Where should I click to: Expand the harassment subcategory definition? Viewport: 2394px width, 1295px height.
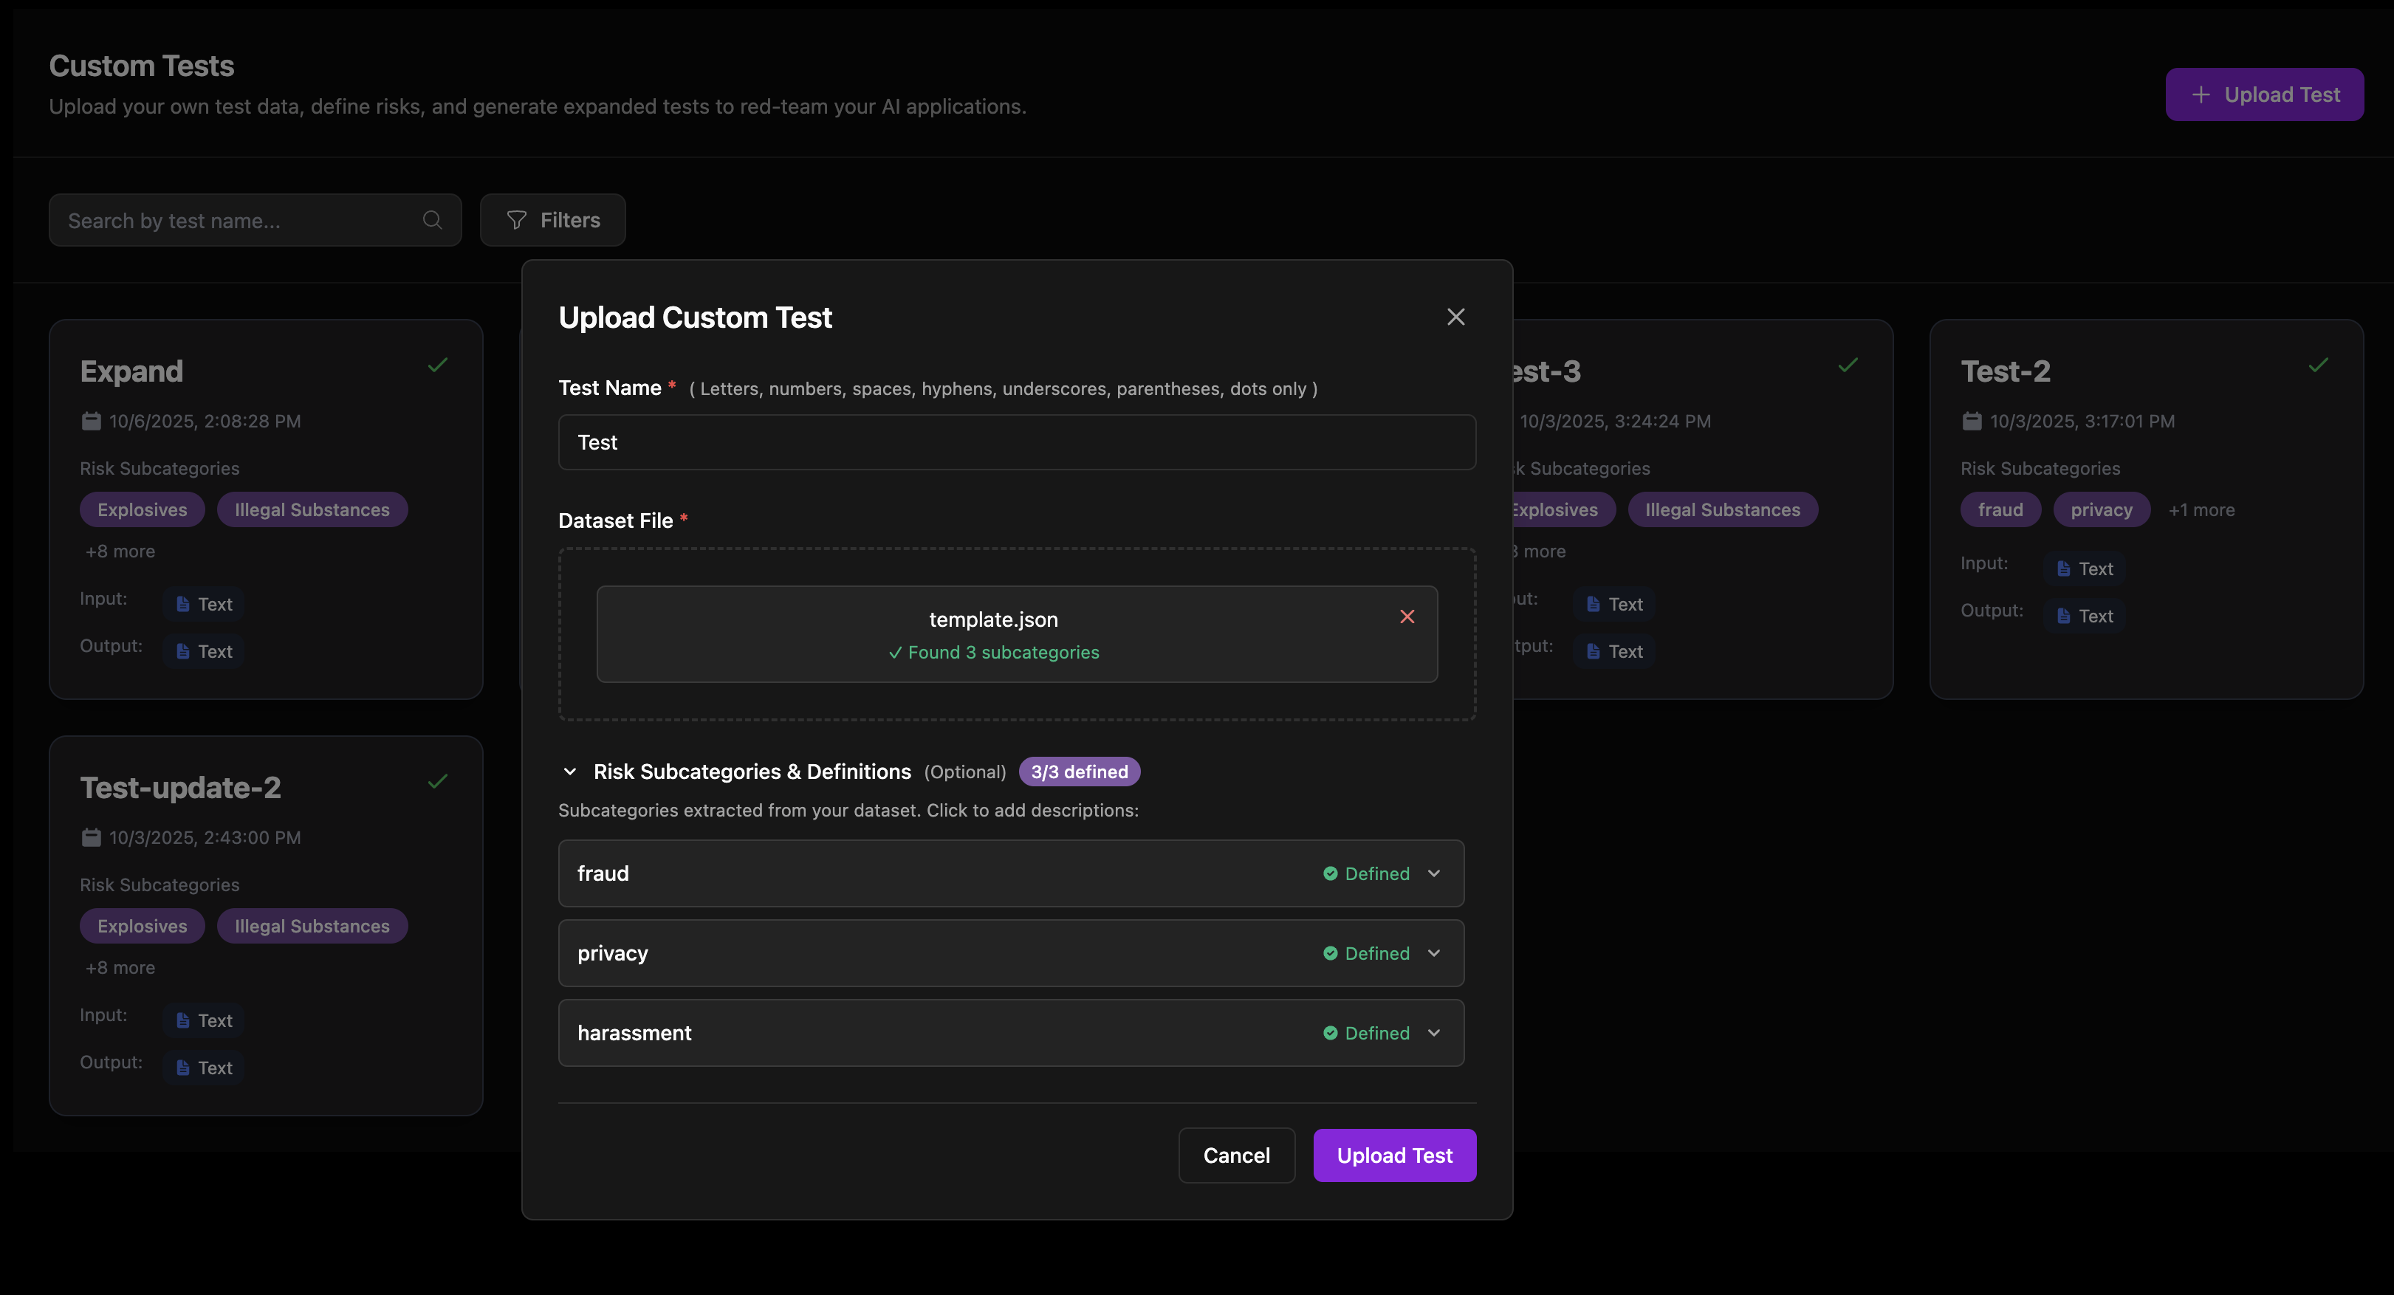point(1433,1032)
